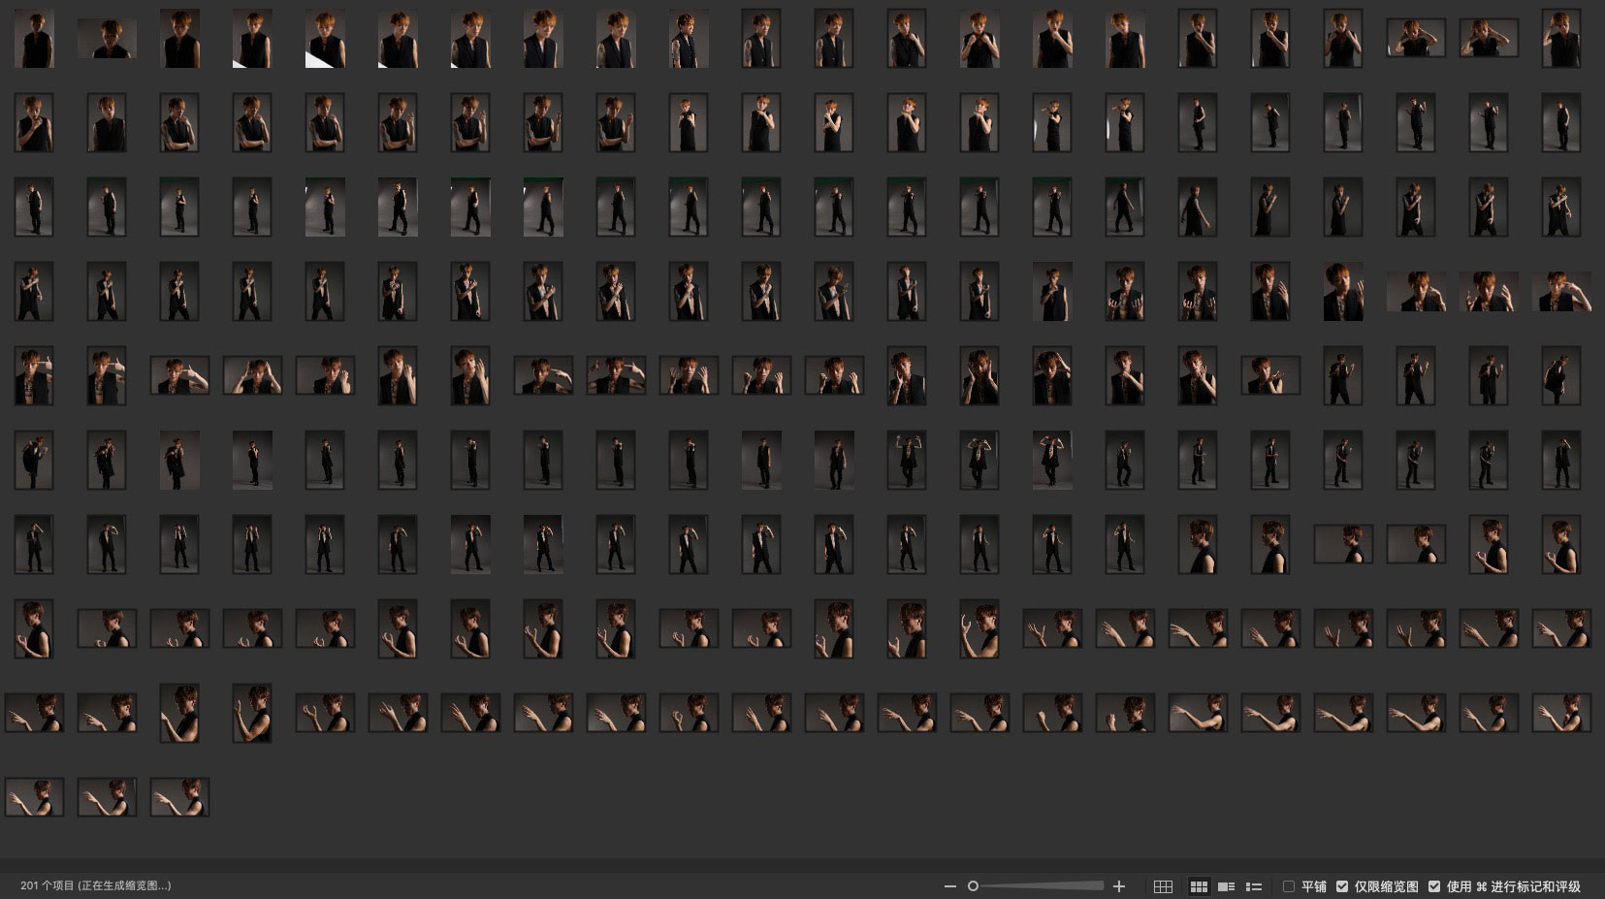Select the very last thumbnail in the grid
This screenshot has width=1605, height=899.
click(x=179, y=797)
